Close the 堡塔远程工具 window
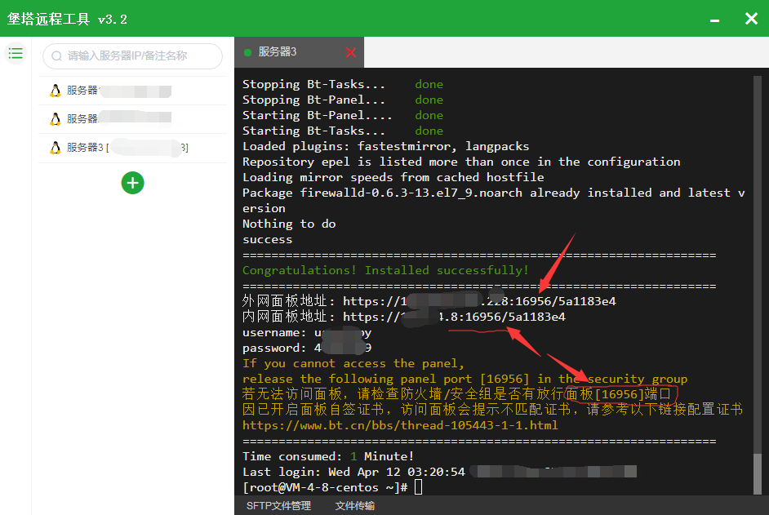This screenshot has height=515, width=769. [751, 19]
